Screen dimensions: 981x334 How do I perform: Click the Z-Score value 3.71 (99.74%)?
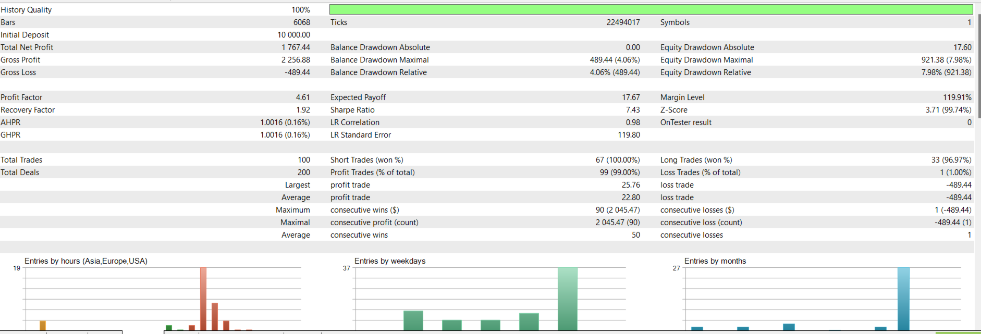pos(948,110)
